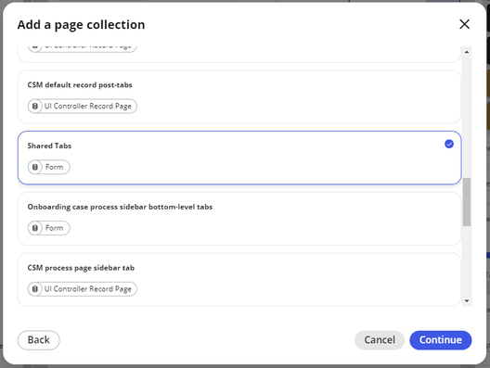490x368 pixels.
Task: Click database icon in CSM default record post-tabs tag
Action: (35, 106)
